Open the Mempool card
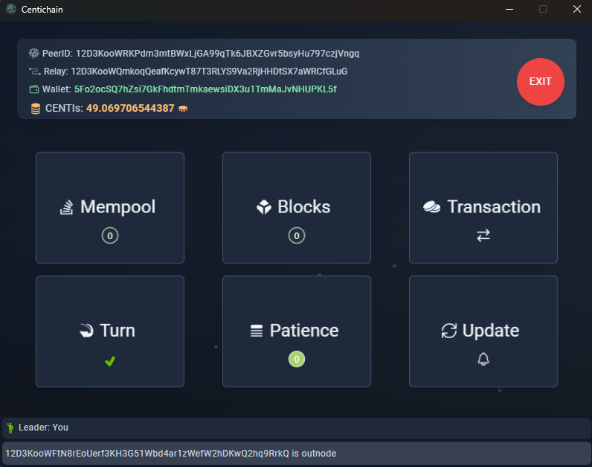The image size is (592, 467). 110,208
